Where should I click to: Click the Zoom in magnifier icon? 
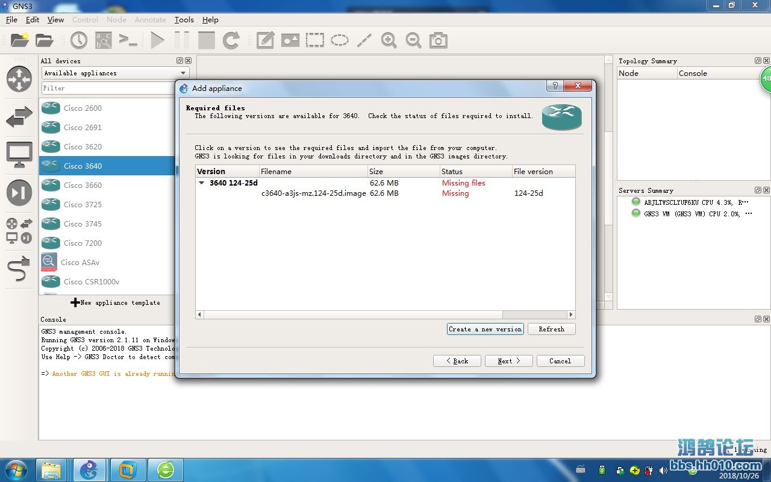tap(389, 40)
